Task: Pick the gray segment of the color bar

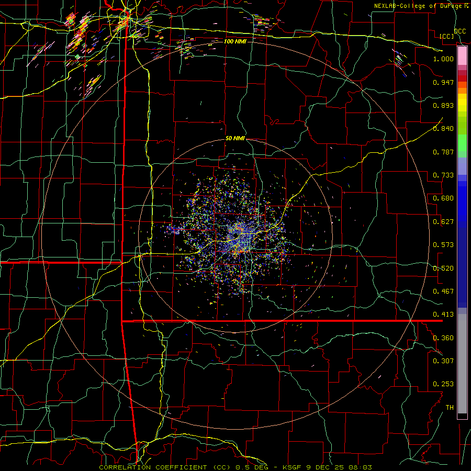Action: [x=462, y=364]
